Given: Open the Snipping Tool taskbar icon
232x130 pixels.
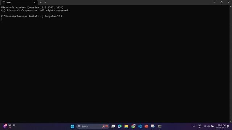Looking at the screenshot, I should coord(153,126).
